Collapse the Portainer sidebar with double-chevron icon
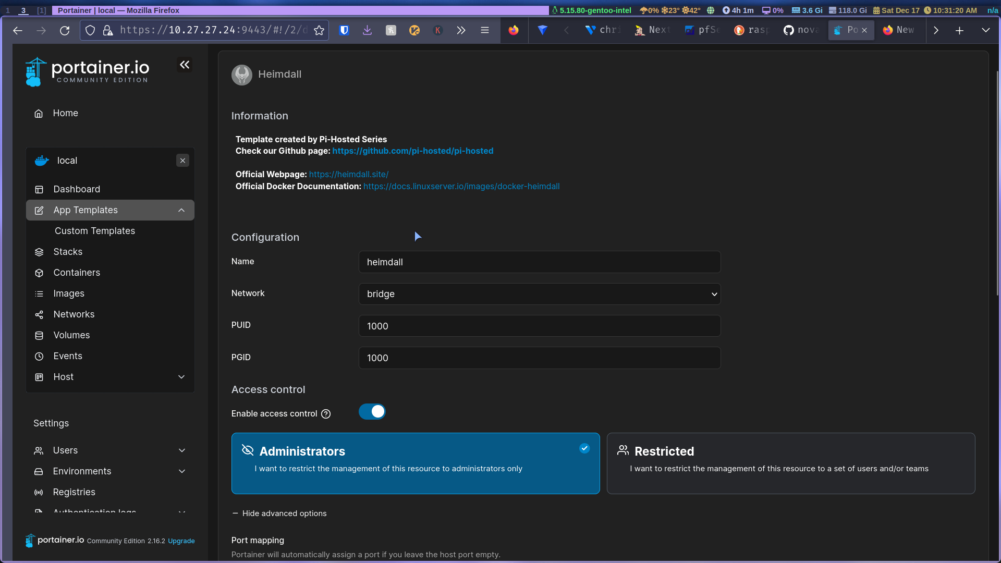This screenshot has height=563, width=1001. [185, 65]
